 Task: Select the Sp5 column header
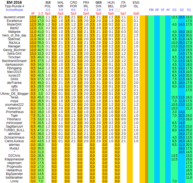click(98, 13)
